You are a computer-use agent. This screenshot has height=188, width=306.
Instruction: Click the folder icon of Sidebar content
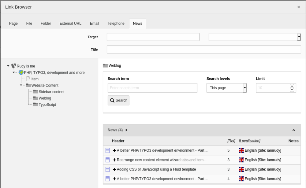point(35,92)
